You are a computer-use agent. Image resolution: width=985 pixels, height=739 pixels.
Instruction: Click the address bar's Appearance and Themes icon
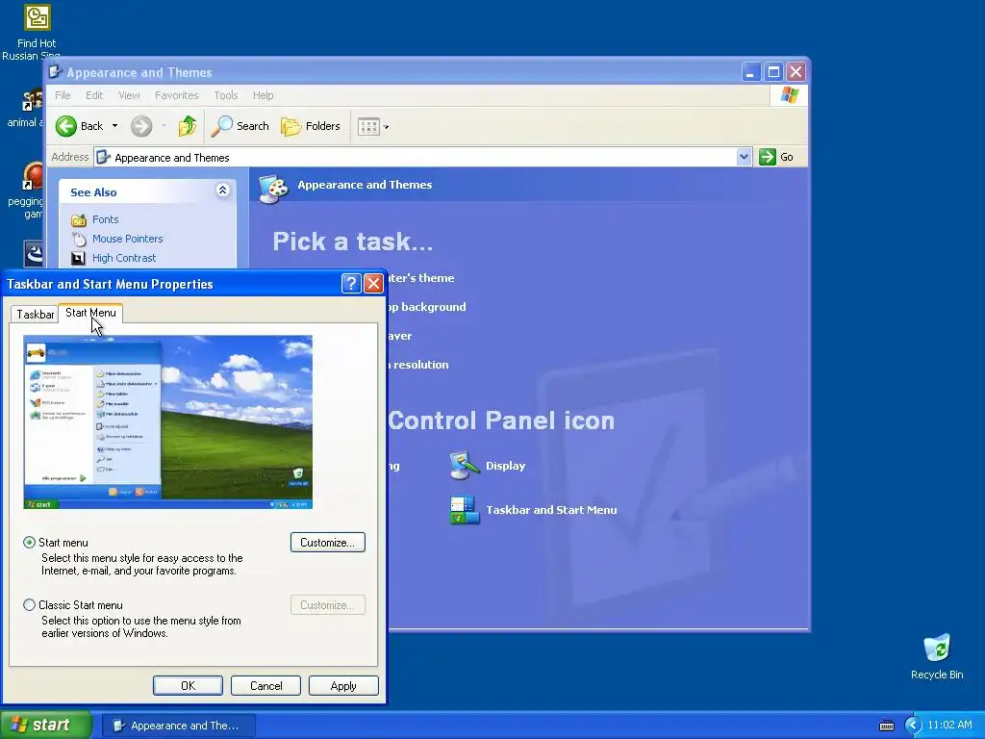(104, 157)
